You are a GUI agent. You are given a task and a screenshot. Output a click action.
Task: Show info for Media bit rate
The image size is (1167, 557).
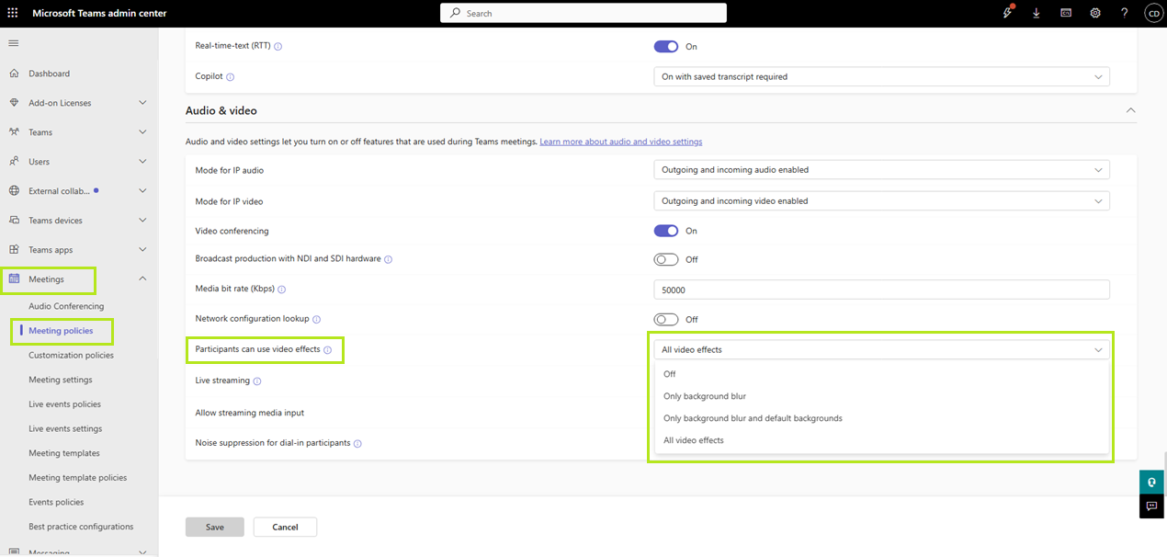click(x=282, y=290)
